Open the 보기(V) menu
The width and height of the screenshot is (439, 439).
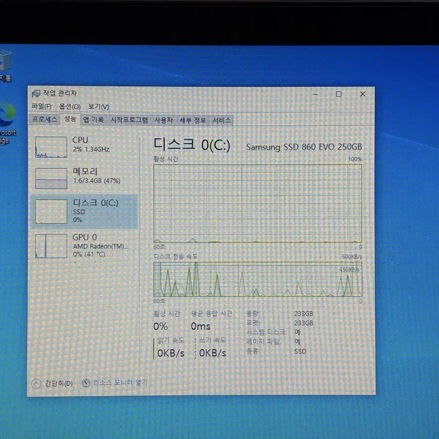[x=99, y=107]
